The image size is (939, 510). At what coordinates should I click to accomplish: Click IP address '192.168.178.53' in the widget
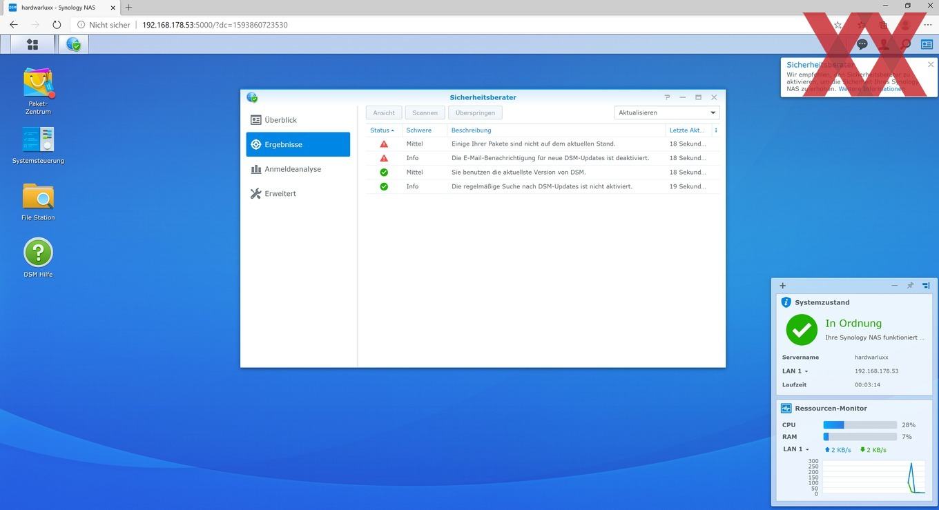point(876,371)
